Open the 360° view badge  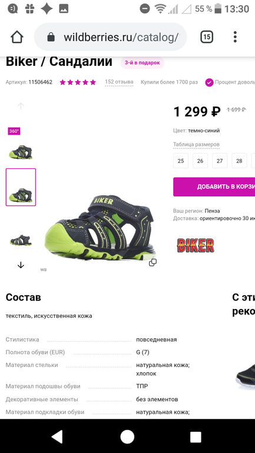coord(14,131)
